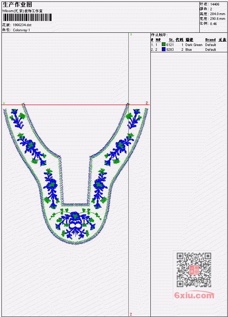Select the file name "1966234.dst"

[22, 25]
